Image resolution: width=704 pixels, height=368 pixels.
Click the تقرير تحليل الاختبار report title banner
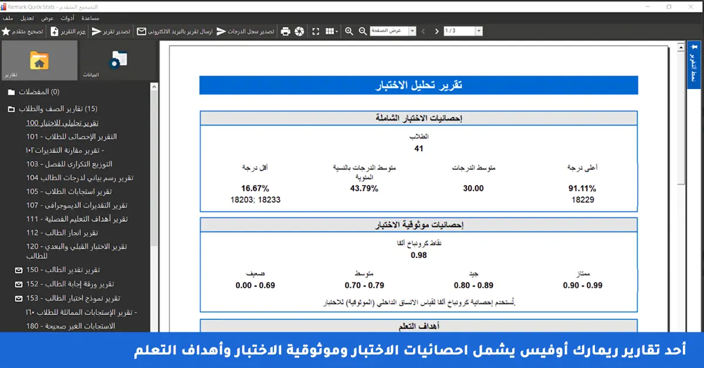click(x=418, y=85)
